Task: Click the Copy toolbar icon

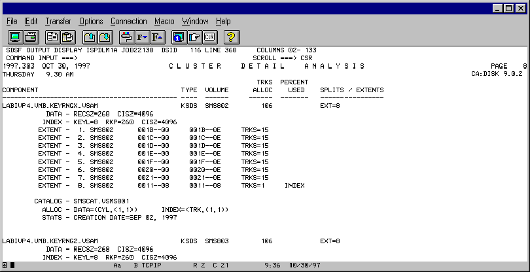Action: point(52,37)
